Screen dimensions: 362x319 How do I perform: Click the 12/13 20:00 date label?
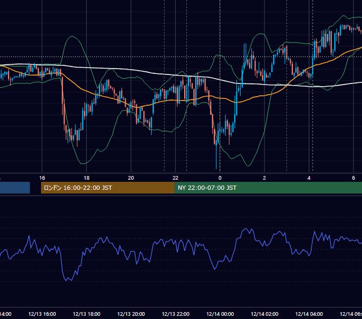131,314
